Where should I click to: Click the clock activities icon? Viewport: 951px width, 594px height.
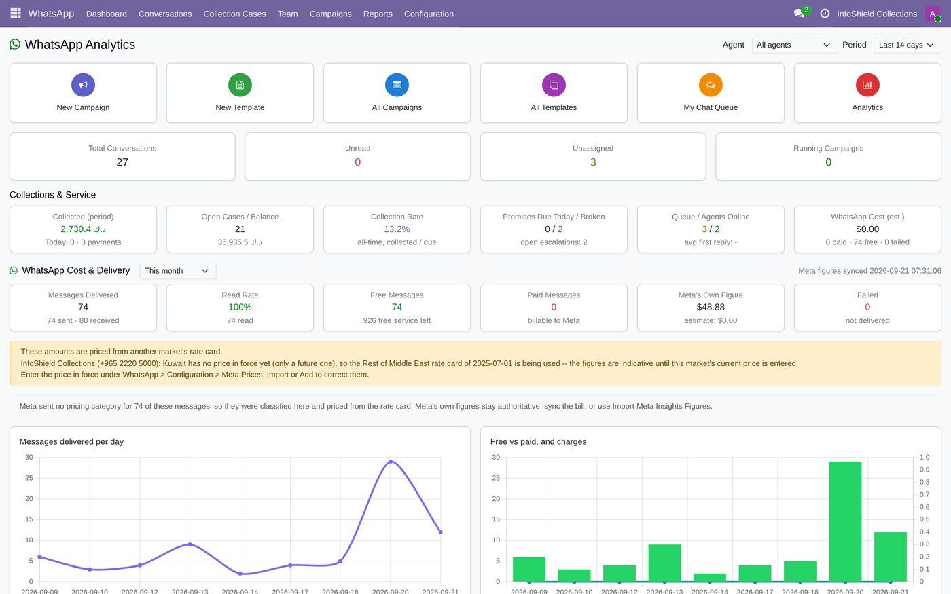tap(825, 14)
